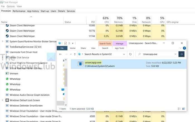Click the sort arrow above the Name column
Viewport: 195px width, 122px height.
[x=31, y=17]
